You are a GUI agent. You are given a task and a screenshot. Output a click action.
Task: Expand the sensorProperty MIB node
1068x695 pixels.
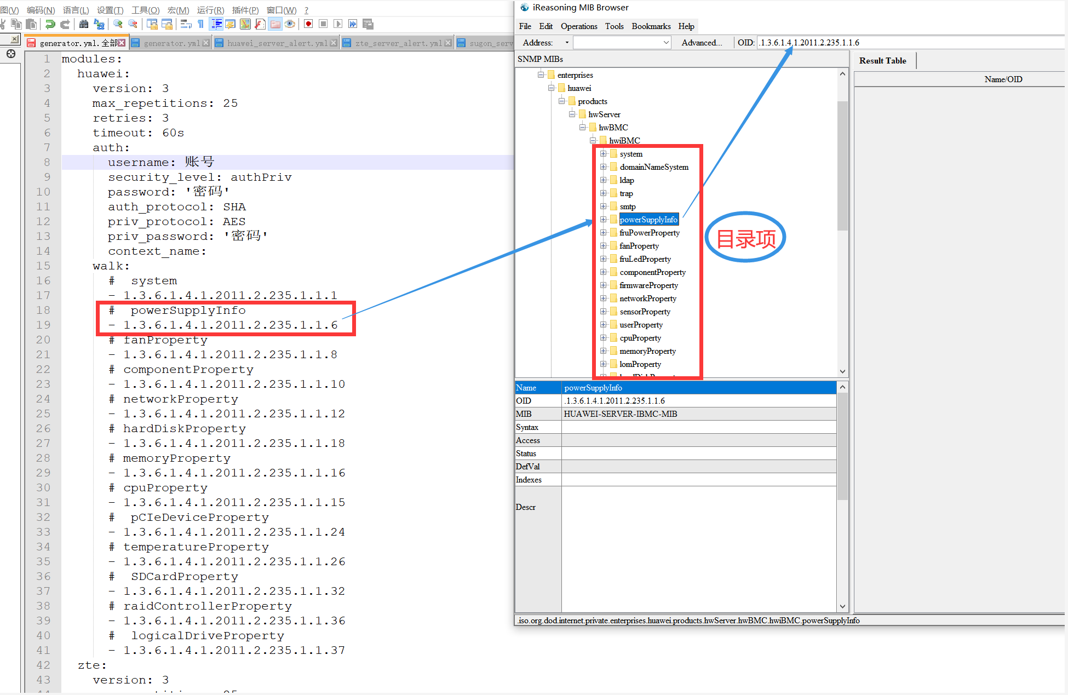(x=604, y=311)
